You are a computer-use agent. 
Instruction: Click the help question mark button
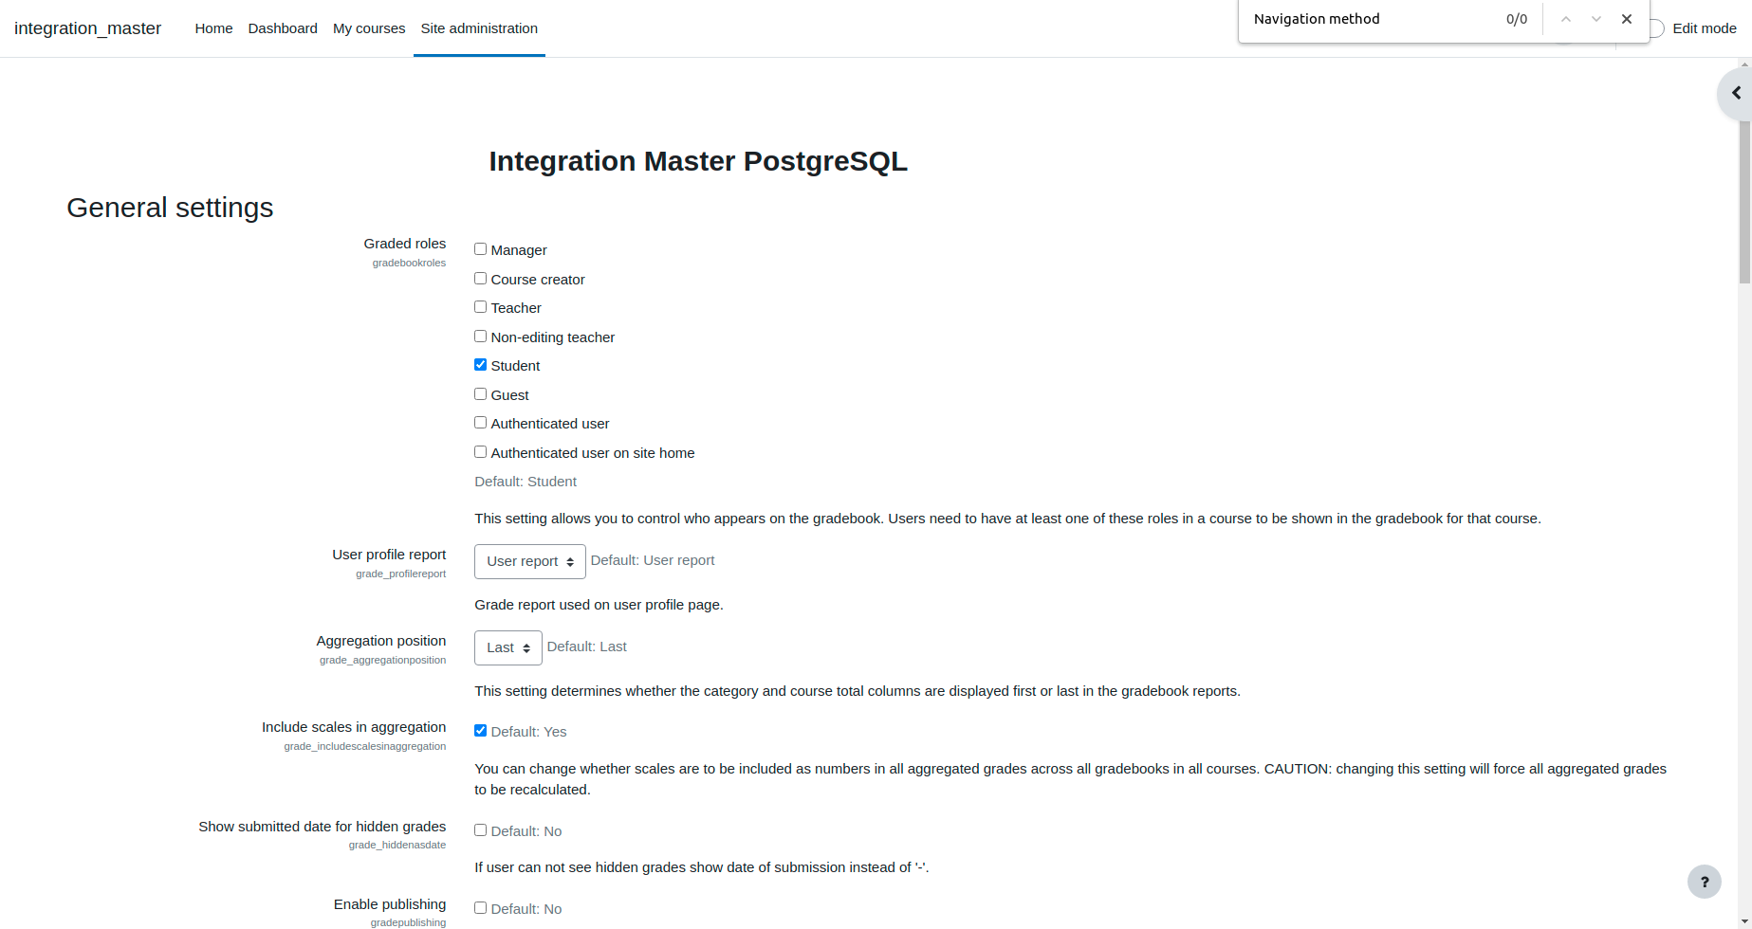click(1704, 882)
